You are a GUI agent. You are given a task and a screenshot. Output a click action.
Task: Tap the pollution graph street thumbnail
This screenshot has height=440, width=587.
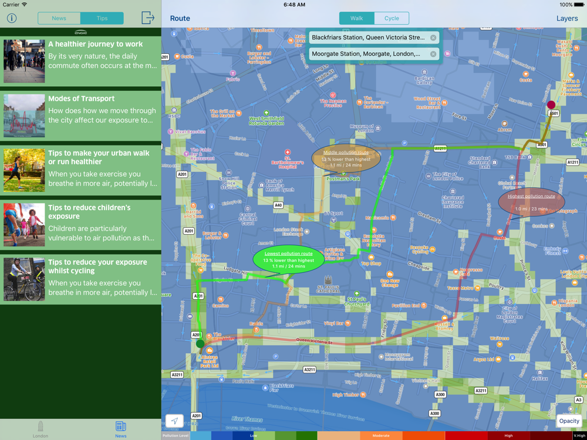[24, 116]
